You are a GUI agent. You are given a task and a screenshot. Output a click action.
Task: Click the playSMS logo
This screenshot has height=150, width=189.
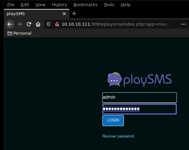(x=139, y=80)
